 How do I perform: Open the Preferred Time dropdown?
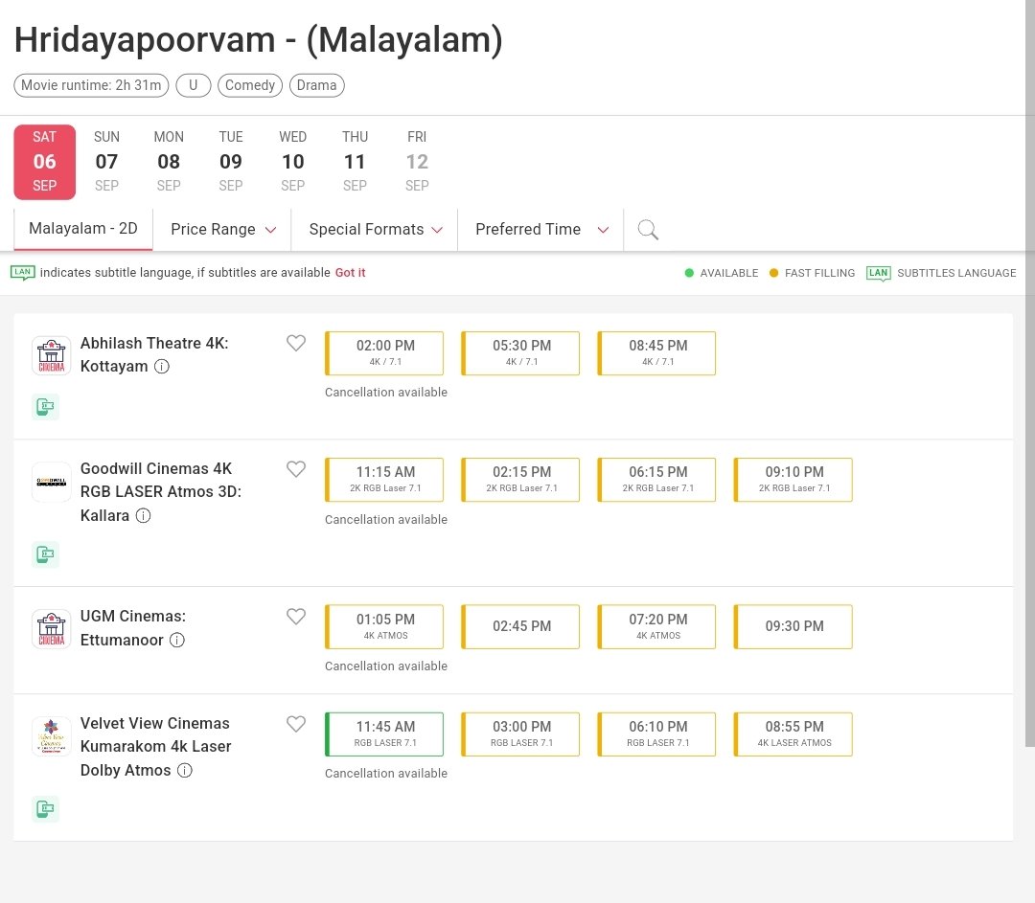pyautogui.click(x=540, y=229)
